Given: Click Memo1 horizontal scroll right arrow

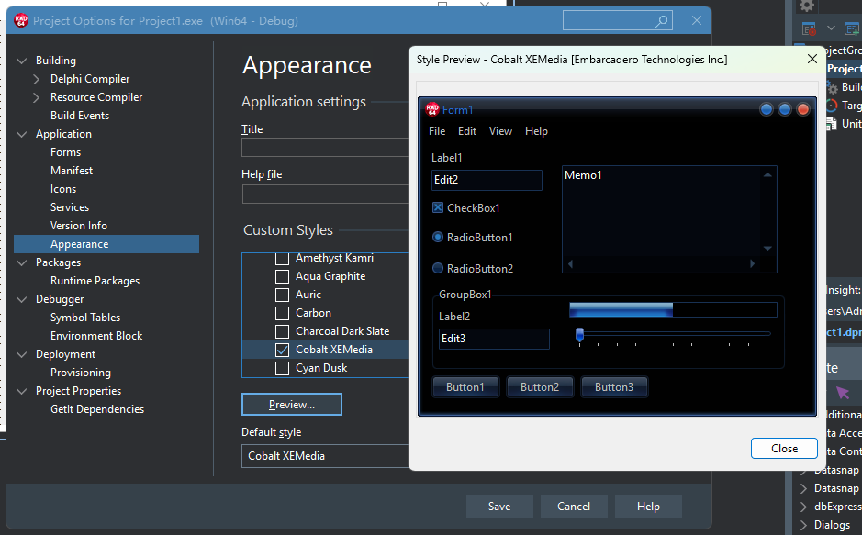Looking at the screenshot, I should (x=752, y=263).
